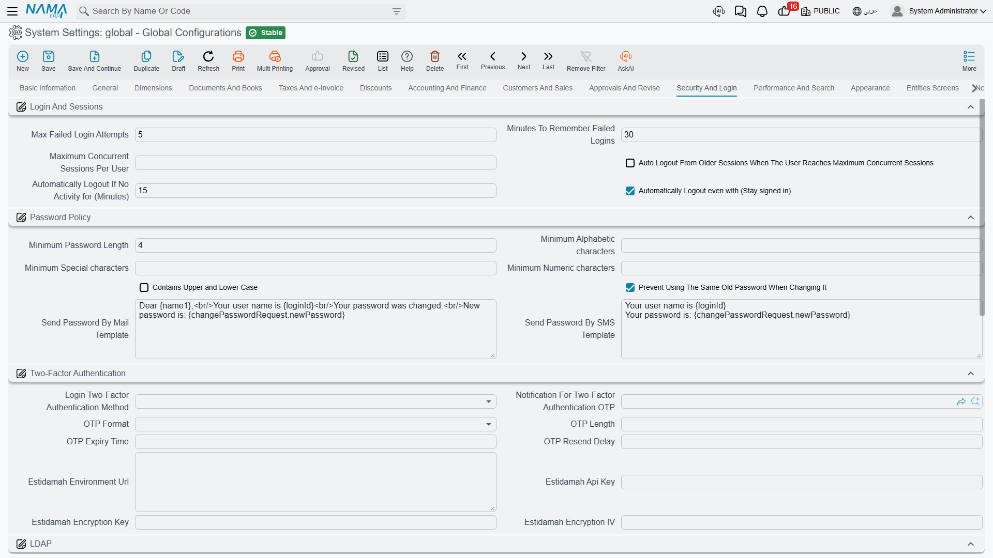The image size is (993, 558).
Task: Switch to Performance And Search tab
Action: [x=793, y=88]
